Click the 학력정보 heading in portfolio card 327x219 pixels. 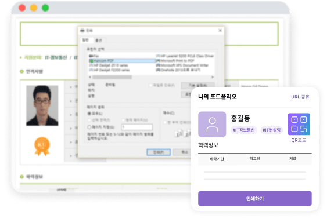[x=208, y=145]
